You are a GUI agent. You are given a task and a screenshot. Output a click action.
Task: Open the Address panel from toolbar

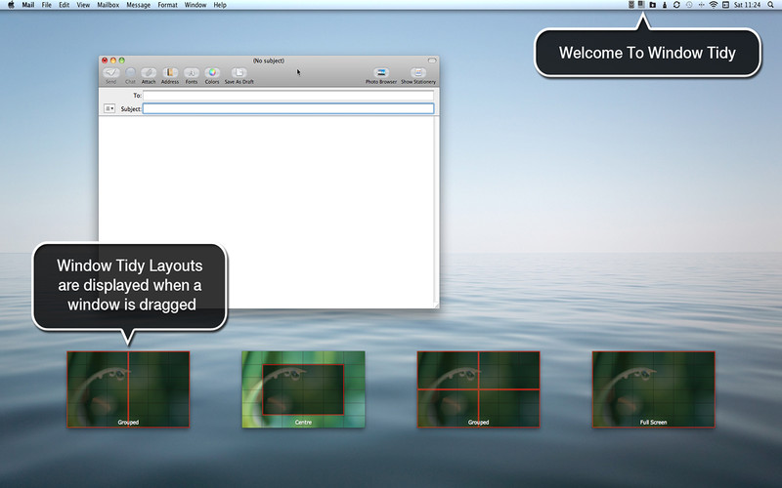click(170, 73)
